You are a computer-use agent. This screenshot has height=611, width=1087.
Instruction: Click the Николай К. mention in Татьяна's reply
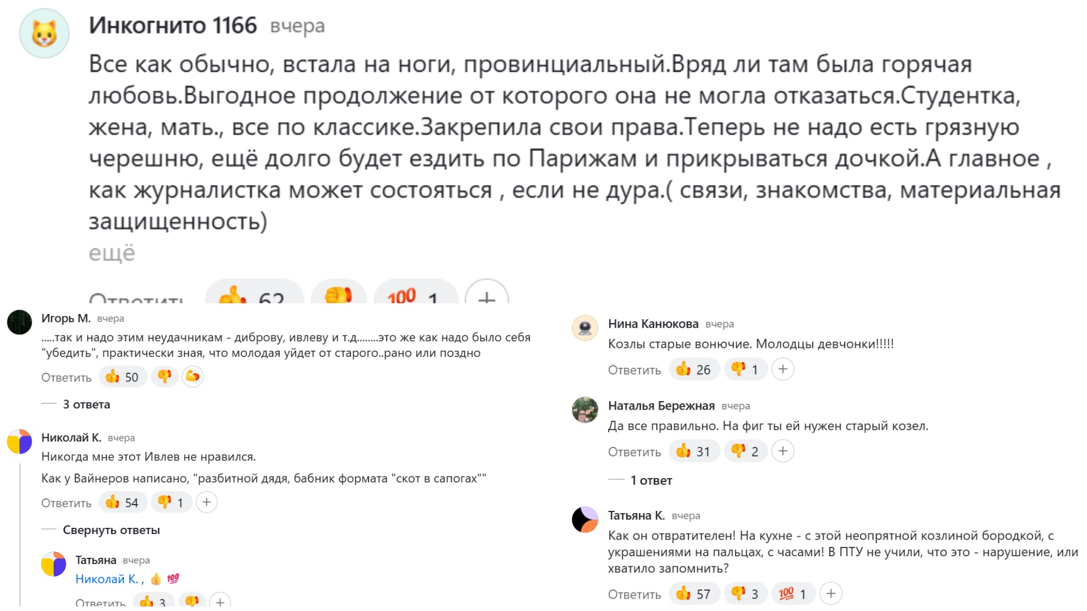(x=106, y=579)
